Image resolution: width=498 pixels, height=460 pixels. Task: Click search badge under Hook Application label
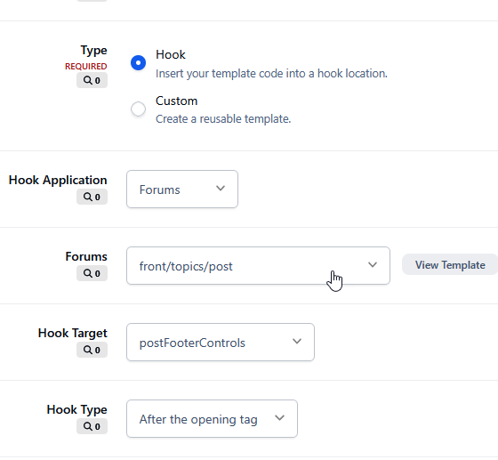tap(92, 197)
